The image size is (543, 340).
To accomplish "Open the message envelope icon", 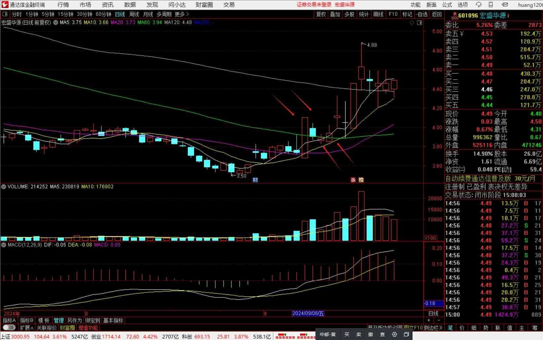I will coord(505,5).
